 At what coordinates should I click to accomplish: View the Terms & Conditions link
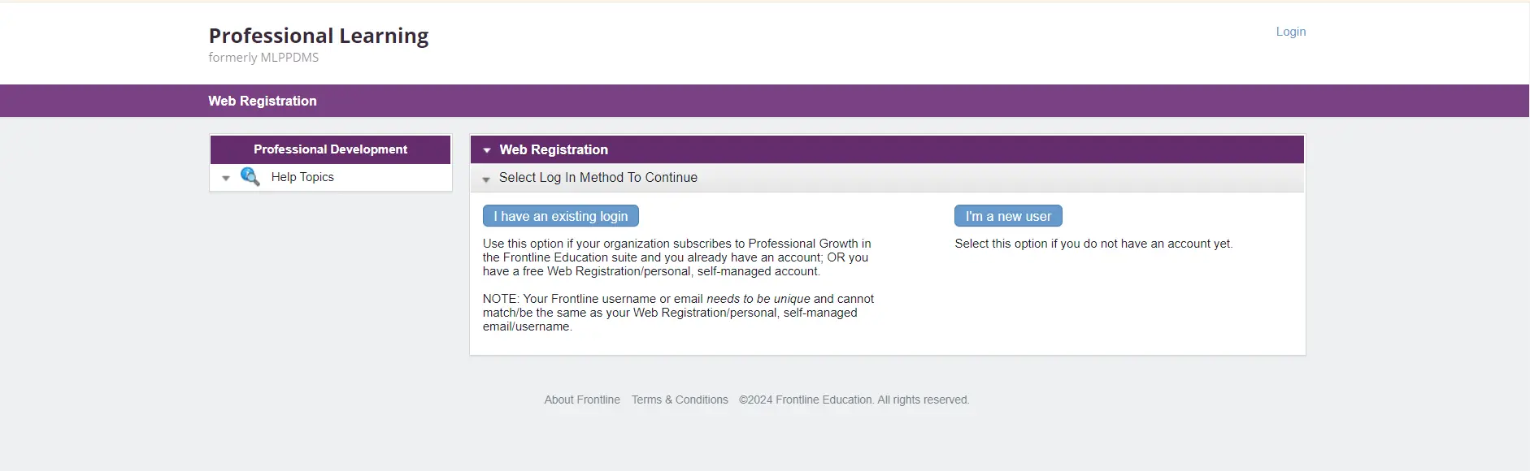pyautogui.click(x=680, y=400)
